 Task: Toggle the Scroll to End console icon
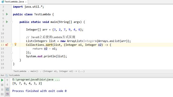[7, 94]
